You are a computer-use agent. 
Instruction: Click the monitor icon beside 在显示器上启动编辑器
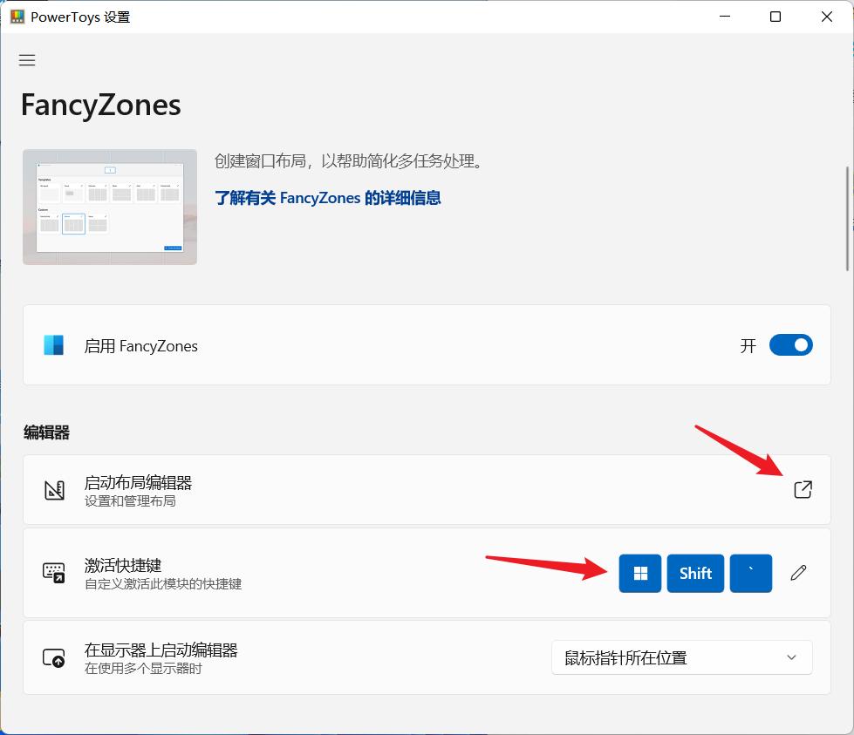click(x=53, y=657)
